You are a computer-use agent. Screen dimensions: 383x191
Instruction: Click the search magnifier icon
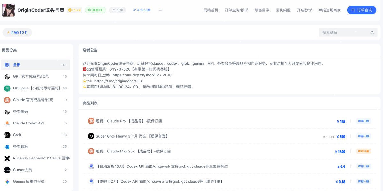click(x=372, y=32)
